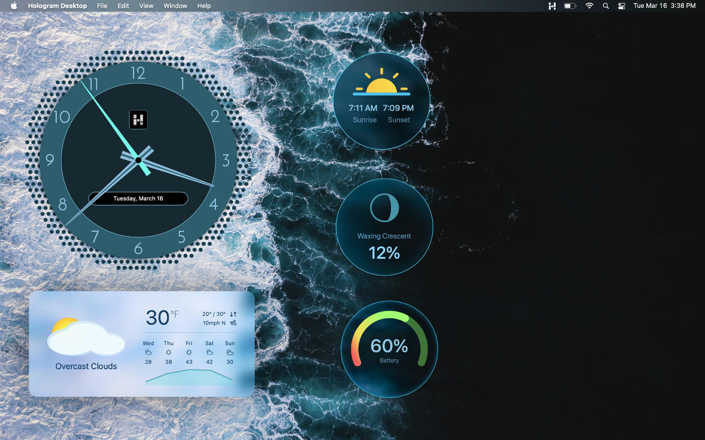Image resolution: width=705 pixels, height=440 pixels.
Task: Open the Hologram Desktop app menu
Action: 57,6
